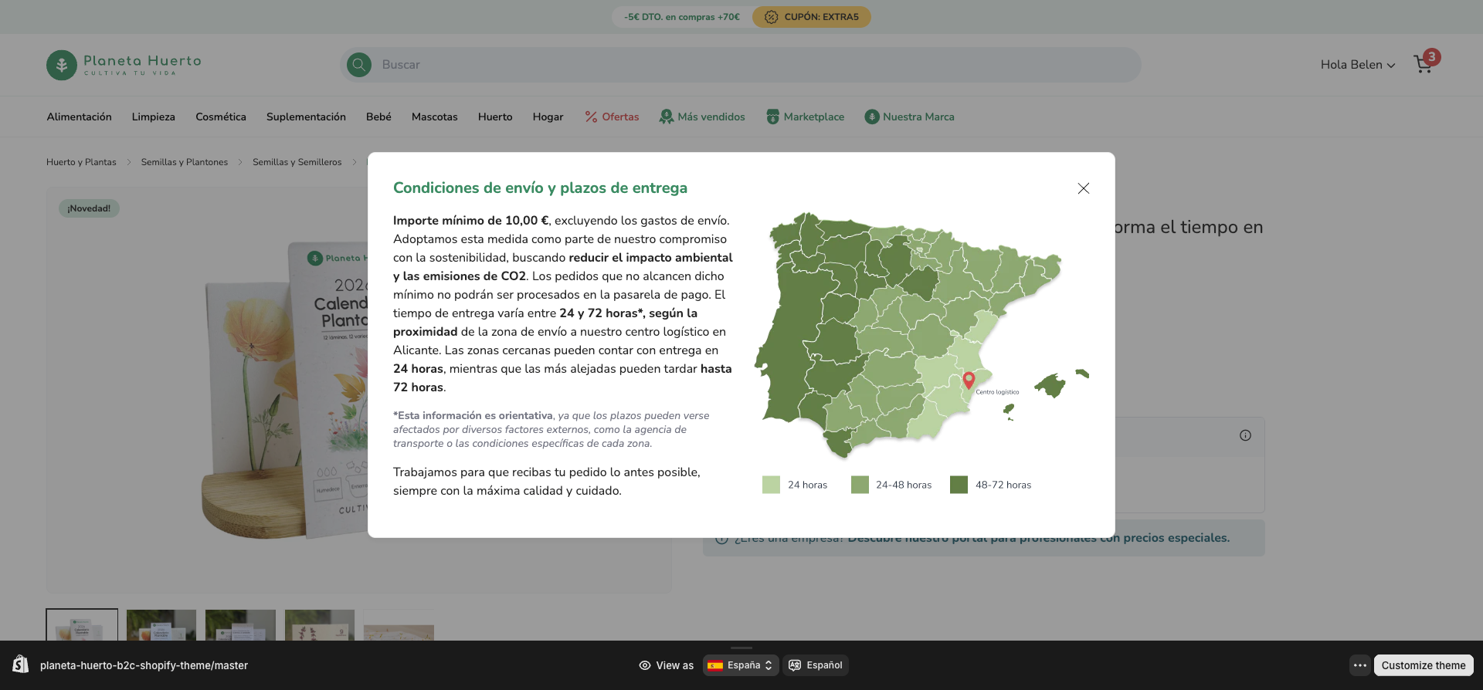1483x690 pixels.
Task: Open the Cosmética menu
Action: (221, 117)
